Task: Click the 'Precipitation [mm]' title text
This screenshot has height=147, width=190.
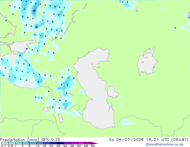Action: pyautogui.click(x=19, y=140)
